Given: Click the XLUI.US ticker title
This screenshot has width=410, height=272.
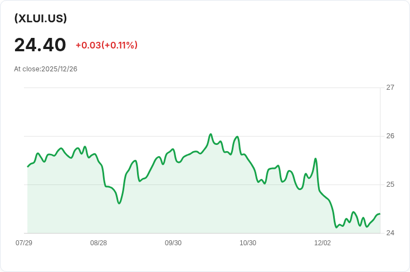Looking at the screenshot, I should [41, 18].
